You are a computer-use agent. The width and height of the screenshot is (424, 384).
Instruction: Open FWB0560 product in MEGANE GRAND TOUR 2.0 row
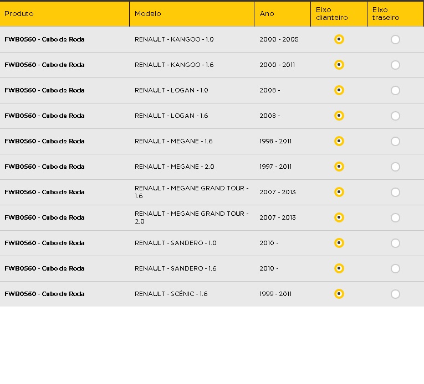click(x=45, y=217)
